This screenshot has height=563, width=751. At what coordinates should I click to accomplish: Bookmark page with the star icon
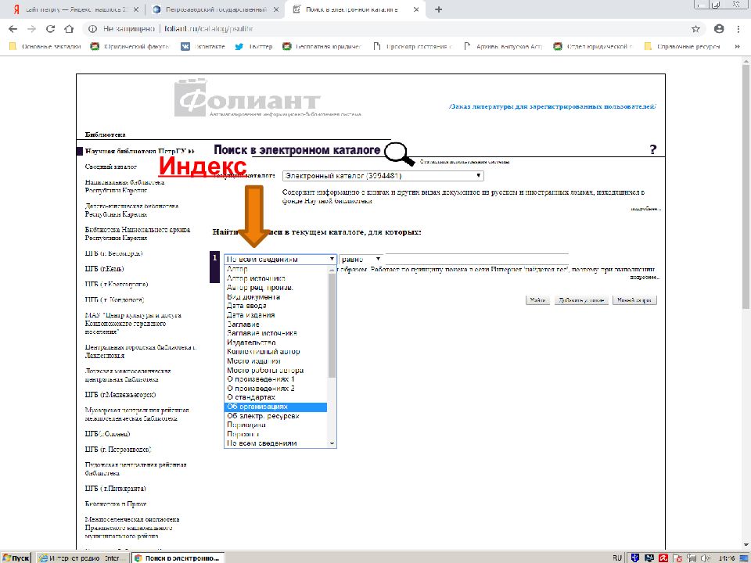point(695,28)
